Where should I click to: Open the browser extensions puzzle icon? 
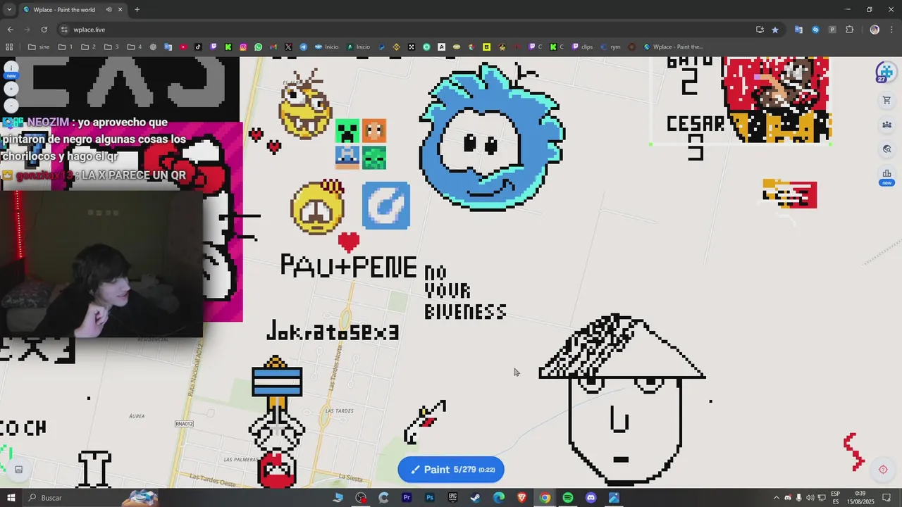(x=850, y=30)
